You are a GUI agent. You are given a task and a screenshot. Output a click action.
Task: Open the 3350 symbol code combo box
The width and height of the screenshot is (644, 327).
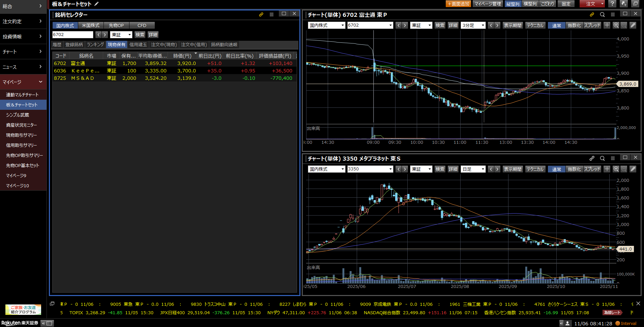pos(370,169)
